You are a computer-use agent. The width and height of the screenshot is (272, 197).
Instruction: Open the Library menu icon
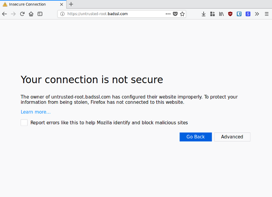pos(221,14)
